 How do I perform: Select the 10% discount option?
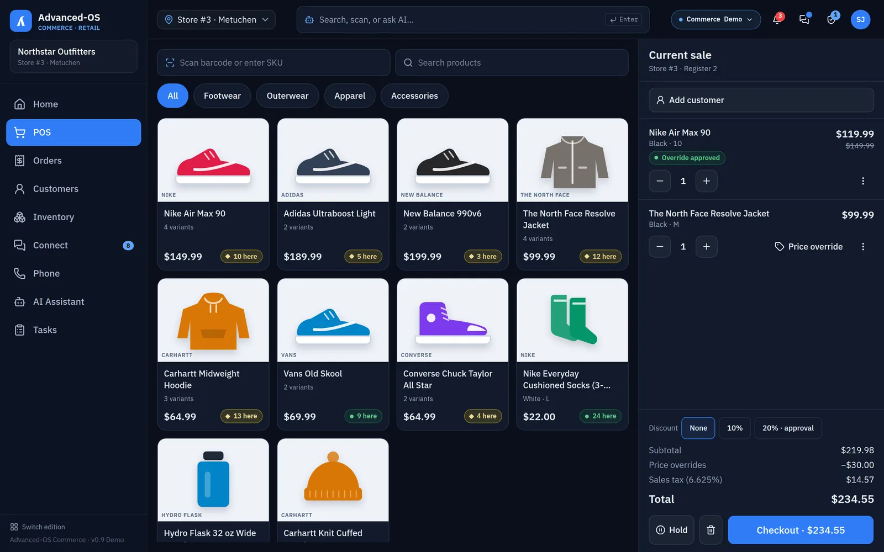(x=735, y=428)
